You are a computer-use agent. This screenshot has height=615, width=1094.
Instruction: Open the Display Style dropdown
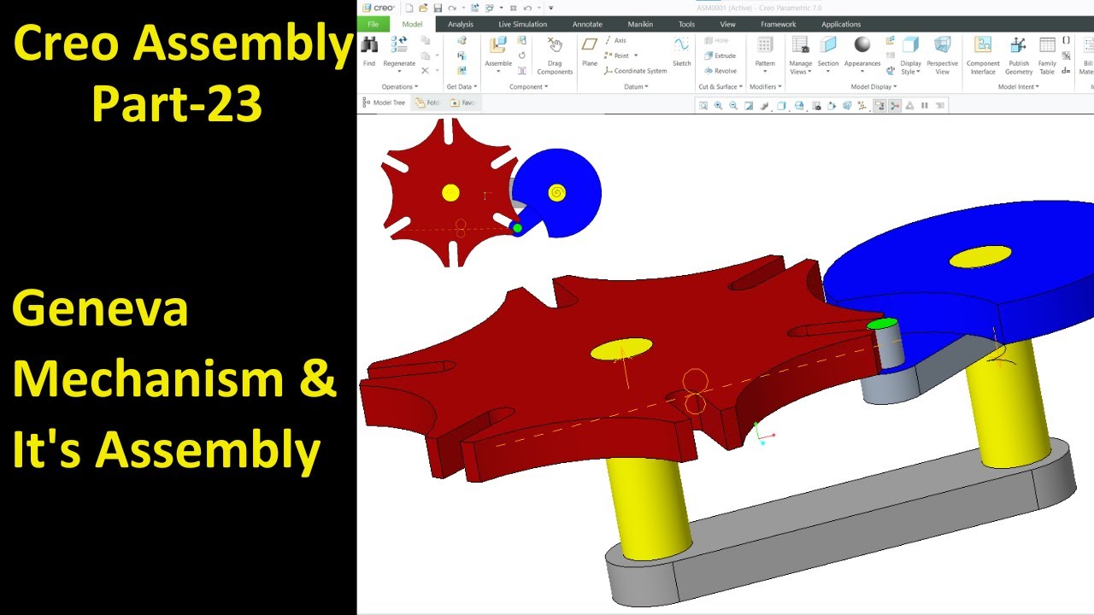910,67
